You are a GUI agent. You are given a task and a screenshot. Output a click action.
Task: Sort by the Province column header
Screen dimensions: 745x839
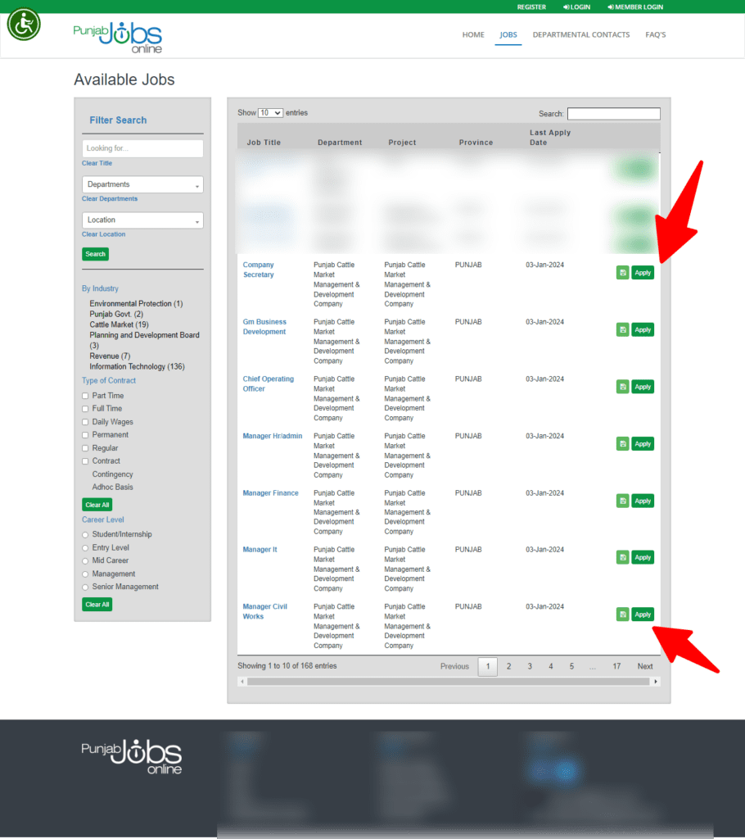476,143
